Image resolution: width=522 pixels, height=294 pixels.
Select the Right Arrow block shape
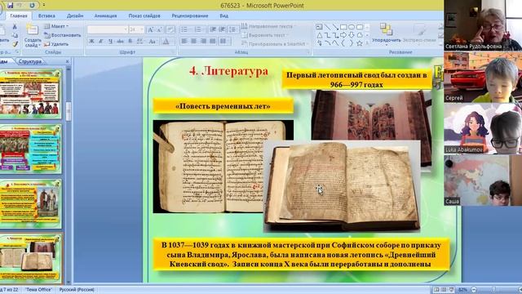pos(343,35)
